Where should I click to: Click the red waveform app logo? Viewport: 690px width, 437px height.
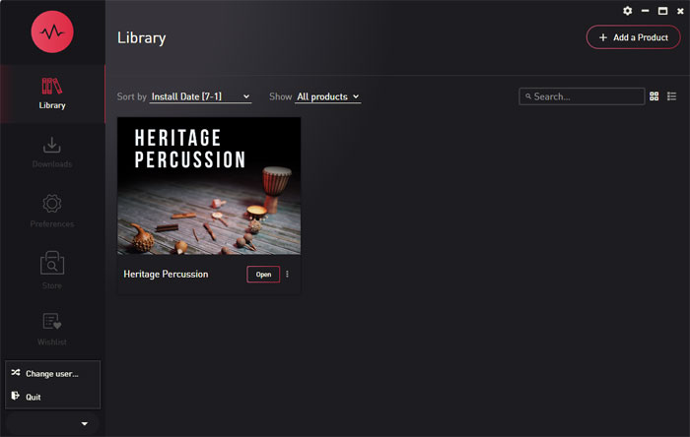(x=52, y=31)
